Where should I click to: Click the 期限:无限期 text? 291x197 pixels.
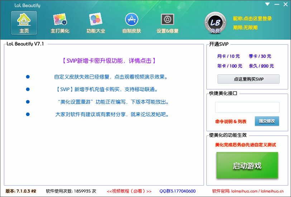point(245,28)
